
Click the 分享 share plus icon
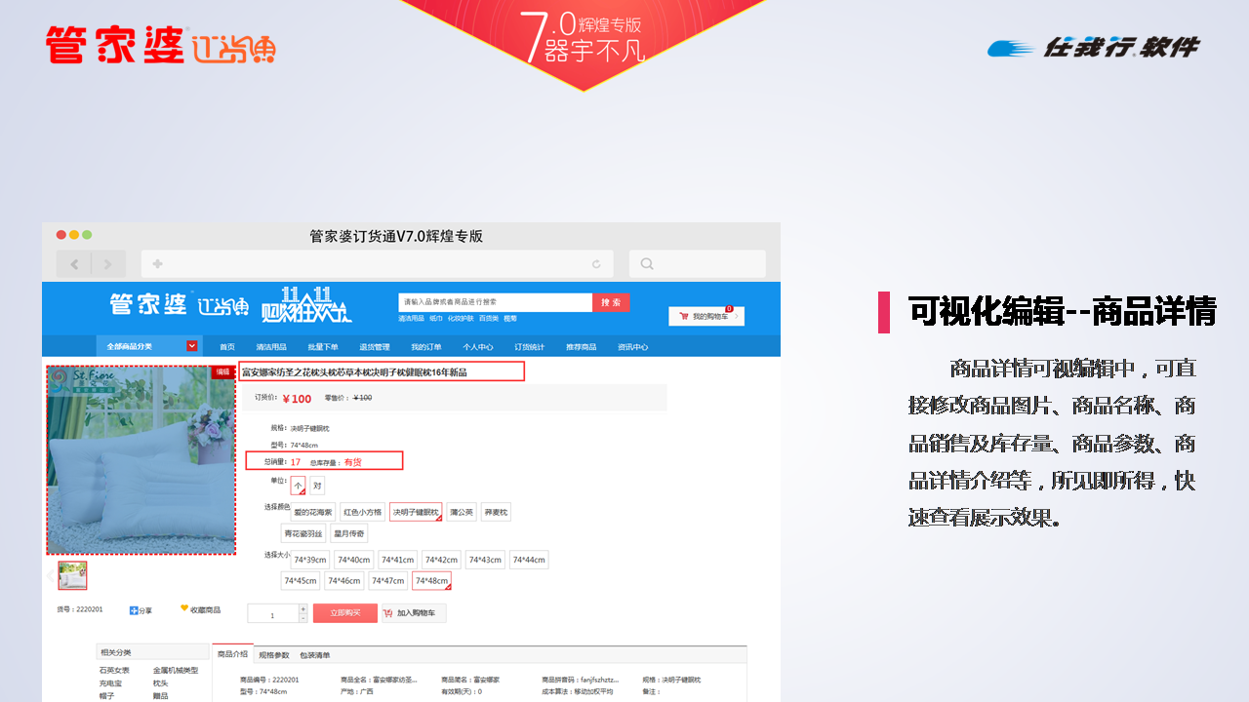pyautogui.click(x=134, y=610)
